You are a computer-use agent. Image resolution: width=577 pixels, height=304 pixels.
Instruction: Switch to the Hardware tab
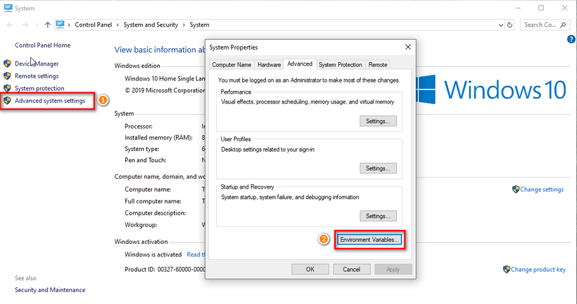pyautogui.click(x=269, y=65)
